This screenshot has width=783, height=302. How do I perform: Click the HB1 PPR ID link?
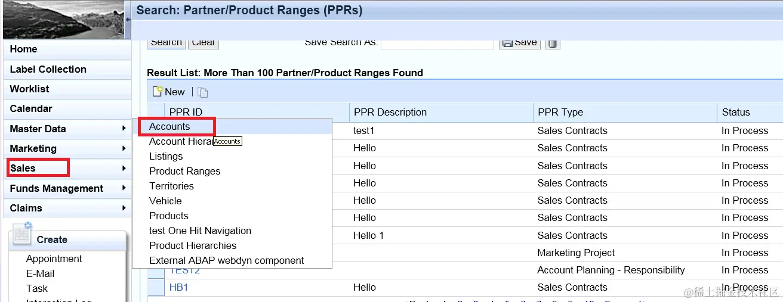179,287
